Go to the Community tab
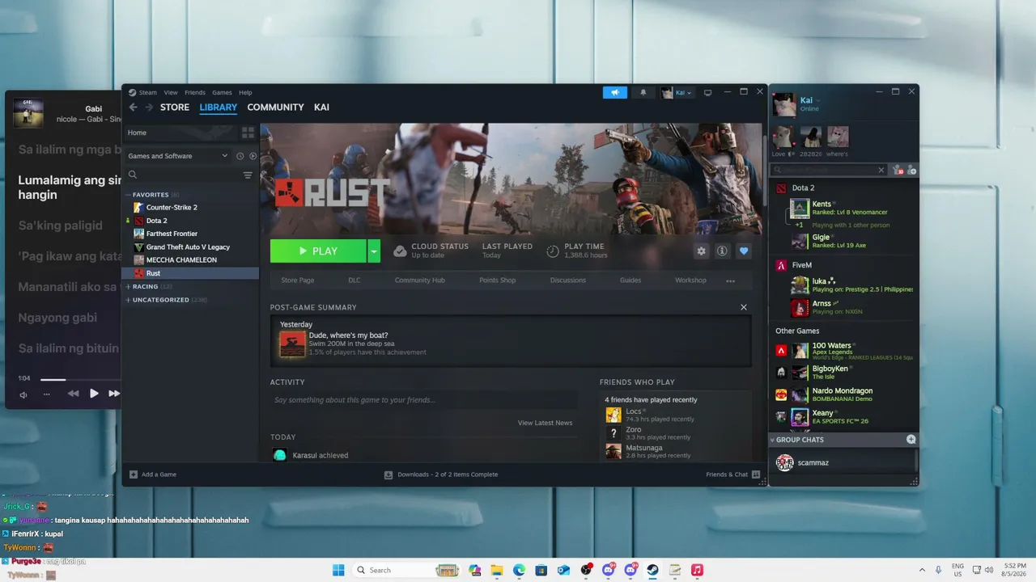 [x=276, y=108]
